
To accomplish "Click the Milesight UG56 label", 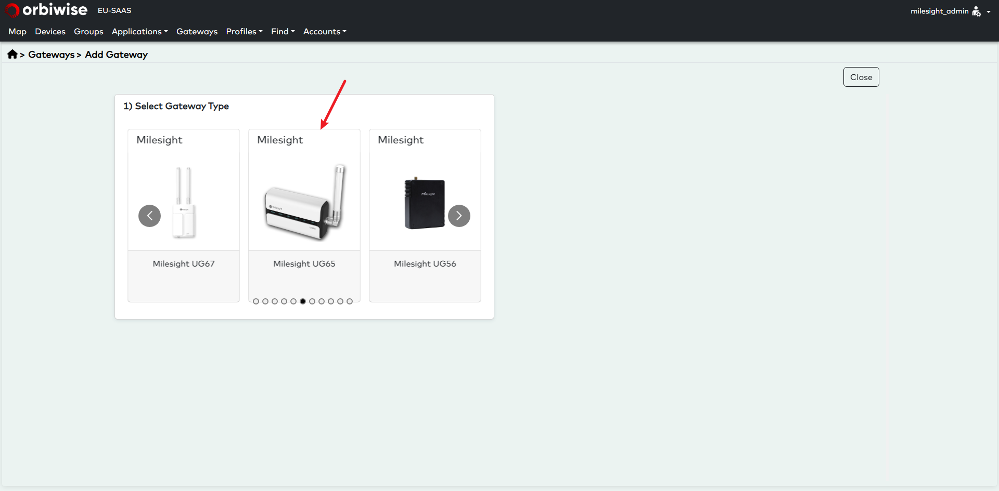I will pos(425,263).
